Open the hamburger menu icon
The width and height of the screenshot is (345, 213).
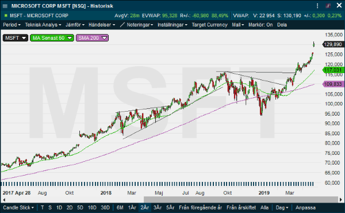pos(5,6)
